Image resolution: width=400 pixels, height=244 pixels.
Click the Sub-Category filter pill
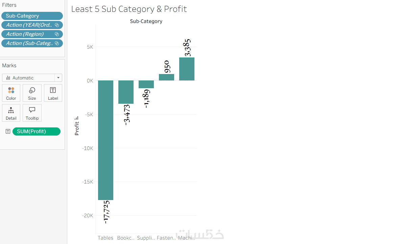click(32, 16)
